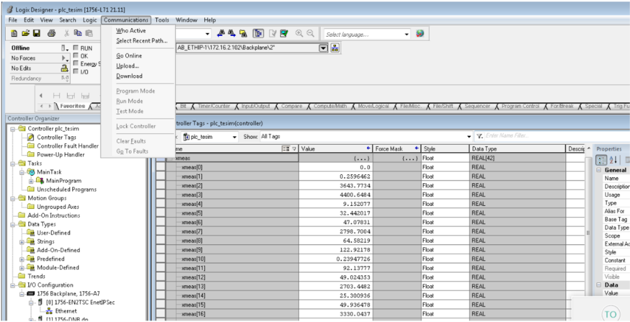Screen dimensions: 630x322
Task: Click the Open project folder icon
Action: pyautogui.click(x=25, y=33)
